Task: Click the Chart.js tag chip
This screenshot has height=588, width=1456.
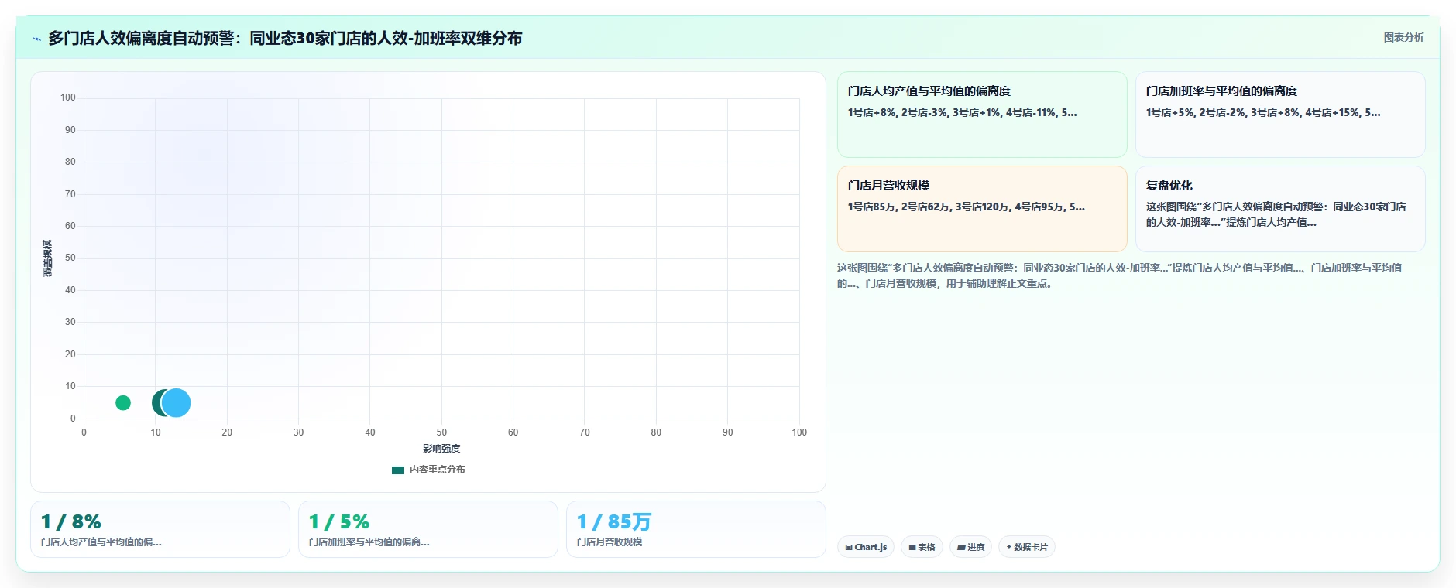Action: (x=866, y=547)
